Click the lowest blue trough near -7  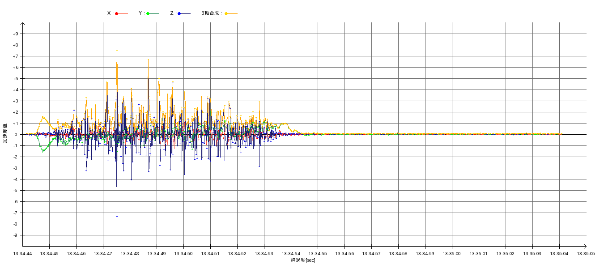point(117,216)
